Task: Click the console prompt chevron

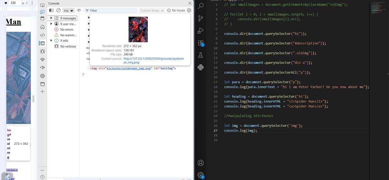Action: (83, 74)
